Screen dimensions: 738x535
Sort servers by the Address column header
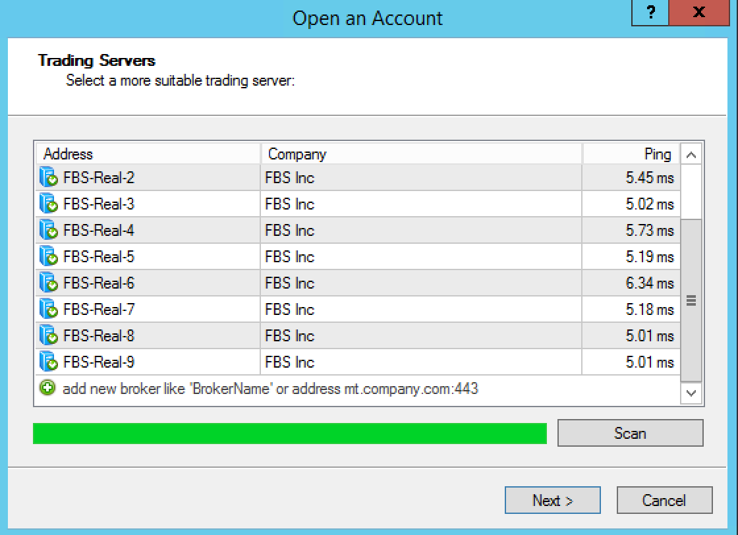[148, 154]
